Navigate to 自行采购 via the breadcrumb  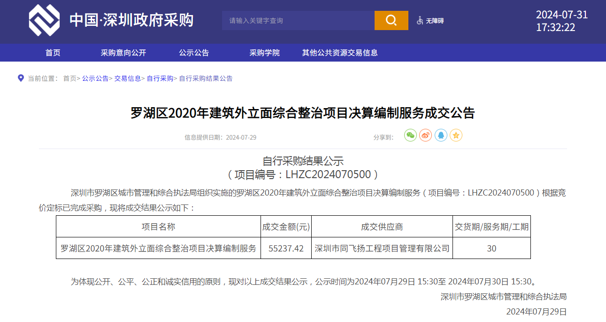(160, 79)
